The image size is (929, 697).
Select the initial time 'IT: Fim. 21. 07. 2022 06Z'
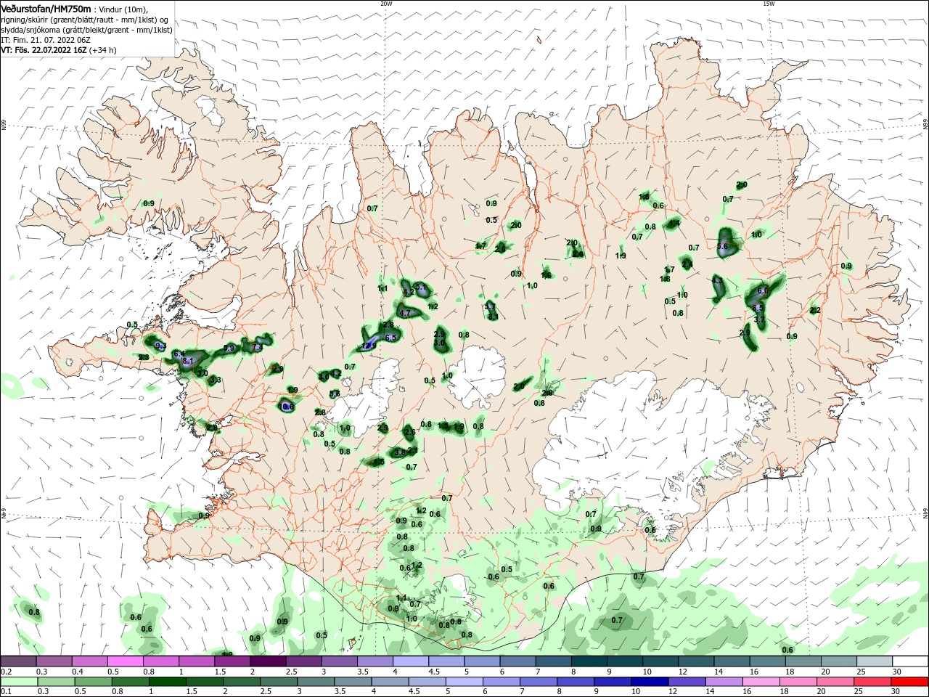pyautogui.click(x=45, y=40)
